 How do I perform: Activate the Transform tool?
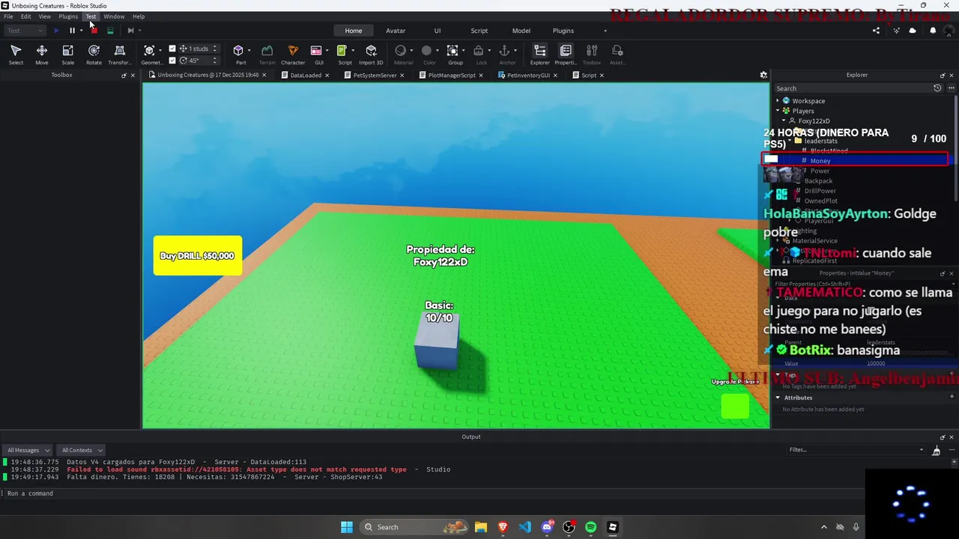[x=119, y=55]
